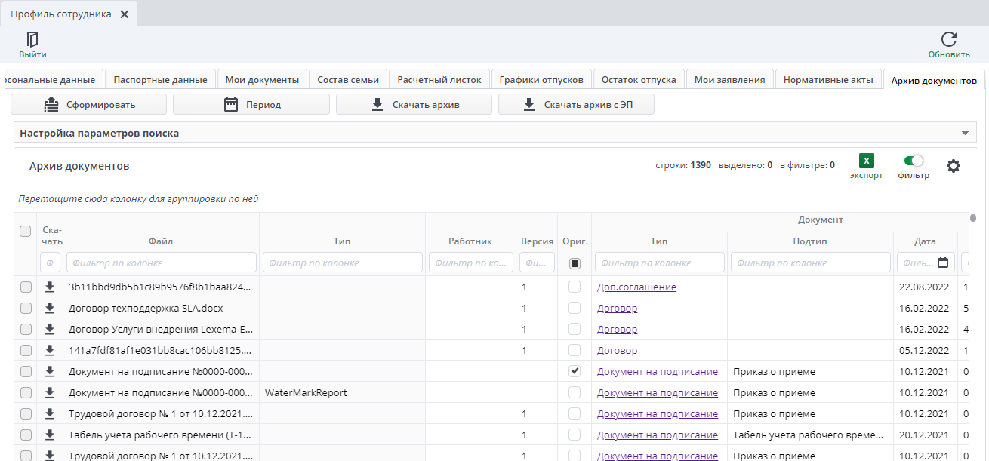Select row checkbox for Табель учета рабочего времени

pos(26,435)
